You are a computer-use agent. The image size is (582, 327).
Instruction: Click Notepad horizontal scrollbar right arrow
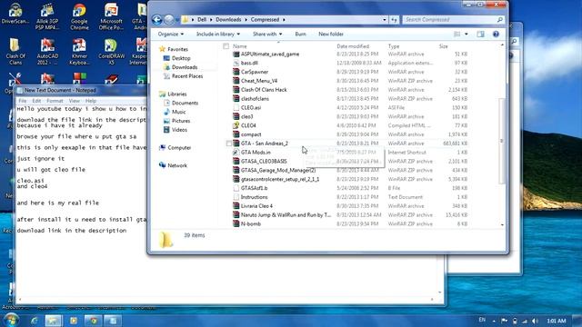coord(432,300)
